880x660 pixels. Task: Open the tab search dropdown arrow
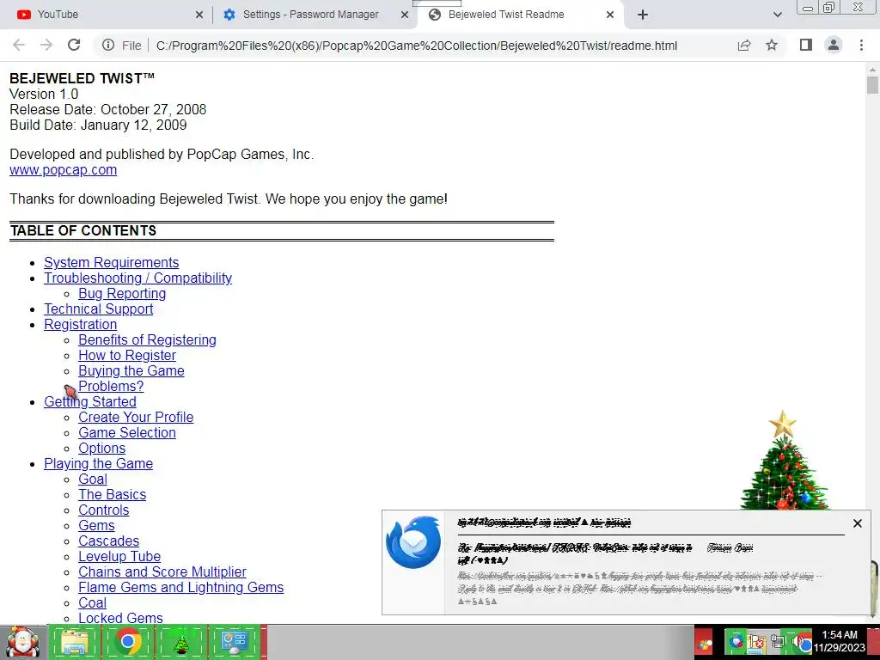777,15
